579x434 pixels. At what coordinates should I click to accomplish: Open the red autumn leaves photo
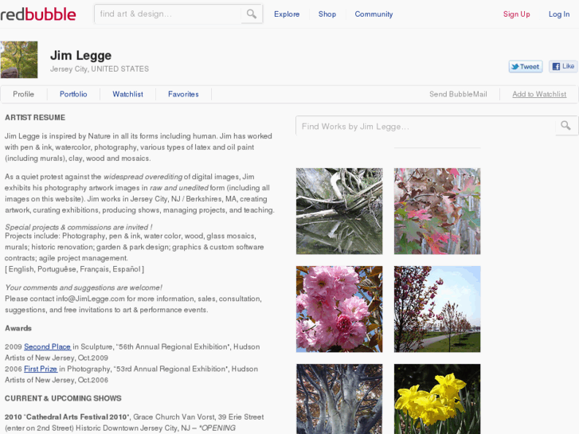[437, 211]
